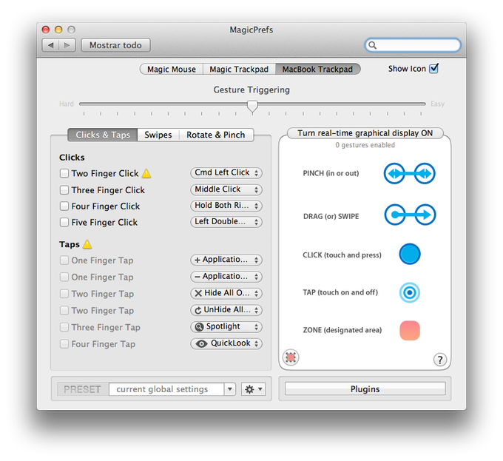
Task: Select the Clicks & Taps tab
Action: click(x=103, y=135)
